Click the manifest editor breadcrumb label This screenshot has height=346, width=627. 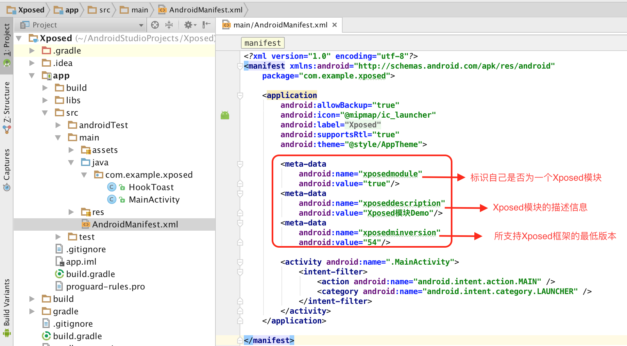[x=263, y=43]
